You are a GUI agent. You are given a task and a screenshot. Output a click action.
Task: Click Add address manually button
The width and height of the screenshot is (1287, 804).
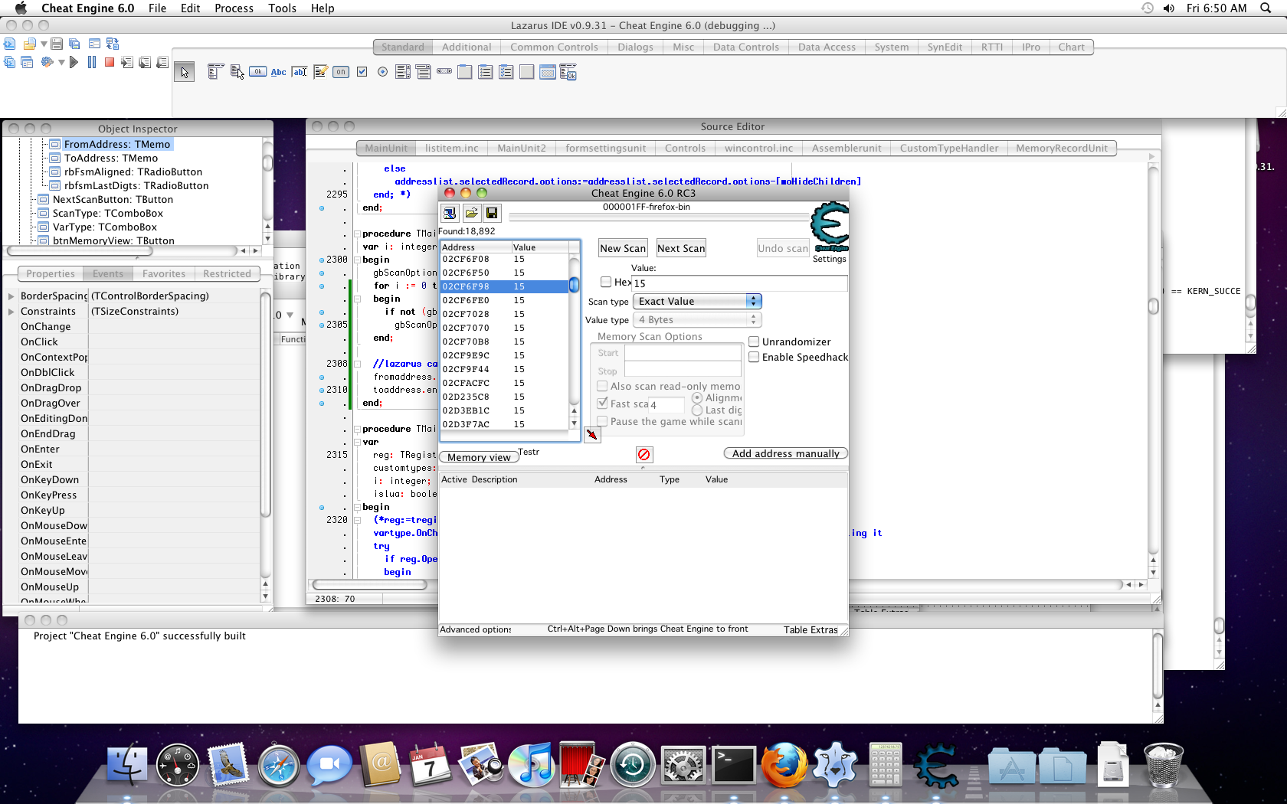(x=785, y=454)
